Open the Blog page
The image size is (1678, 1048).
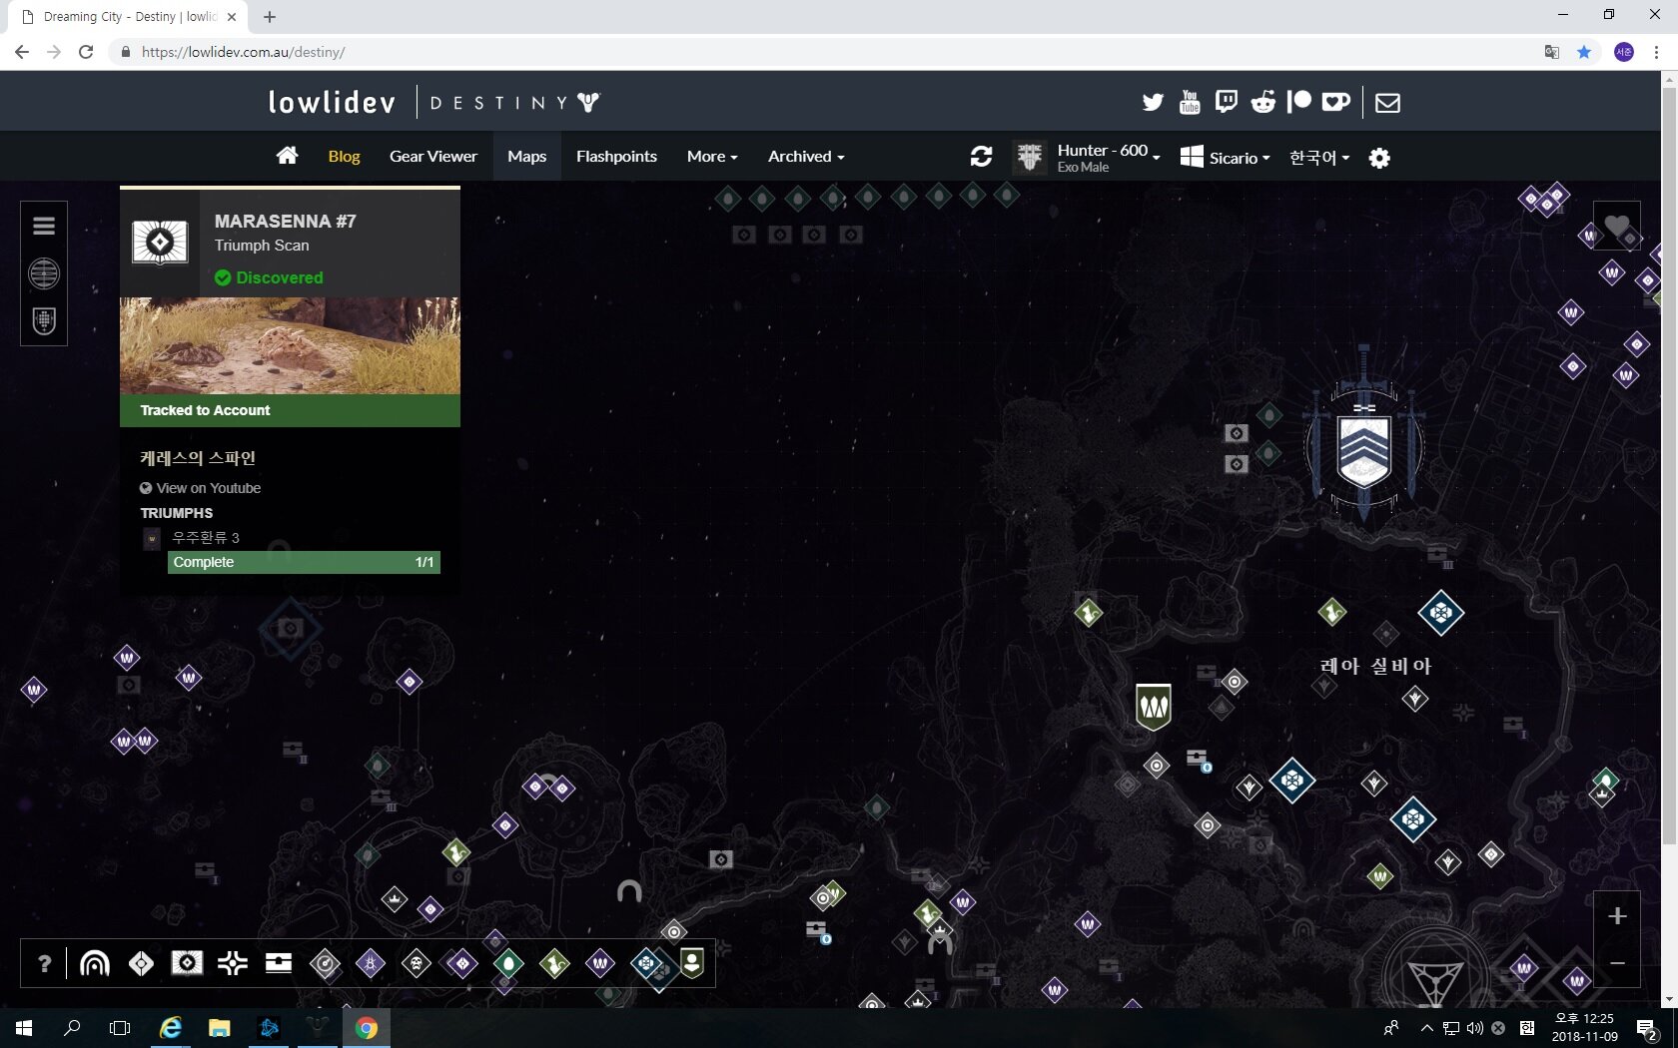(344, 157)
